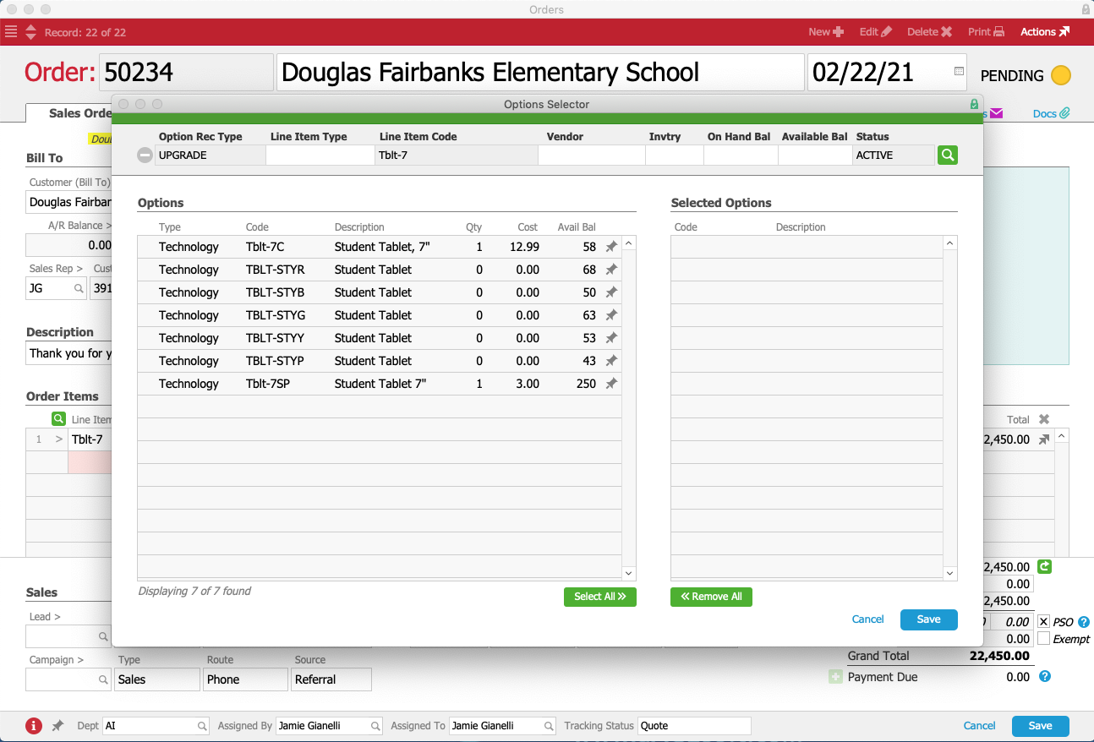Screen dimensions: 1094x742
Task: Click the help icon next to Payment Due
Action: click(1045, 676)
